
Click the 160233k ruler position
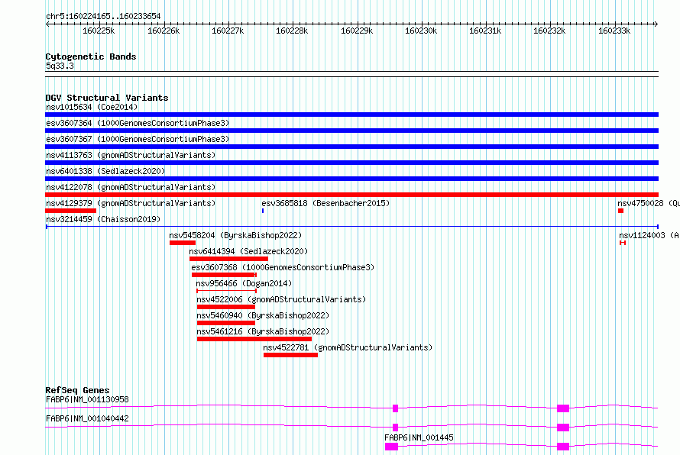pyautogui.click(x=614, y=31)
